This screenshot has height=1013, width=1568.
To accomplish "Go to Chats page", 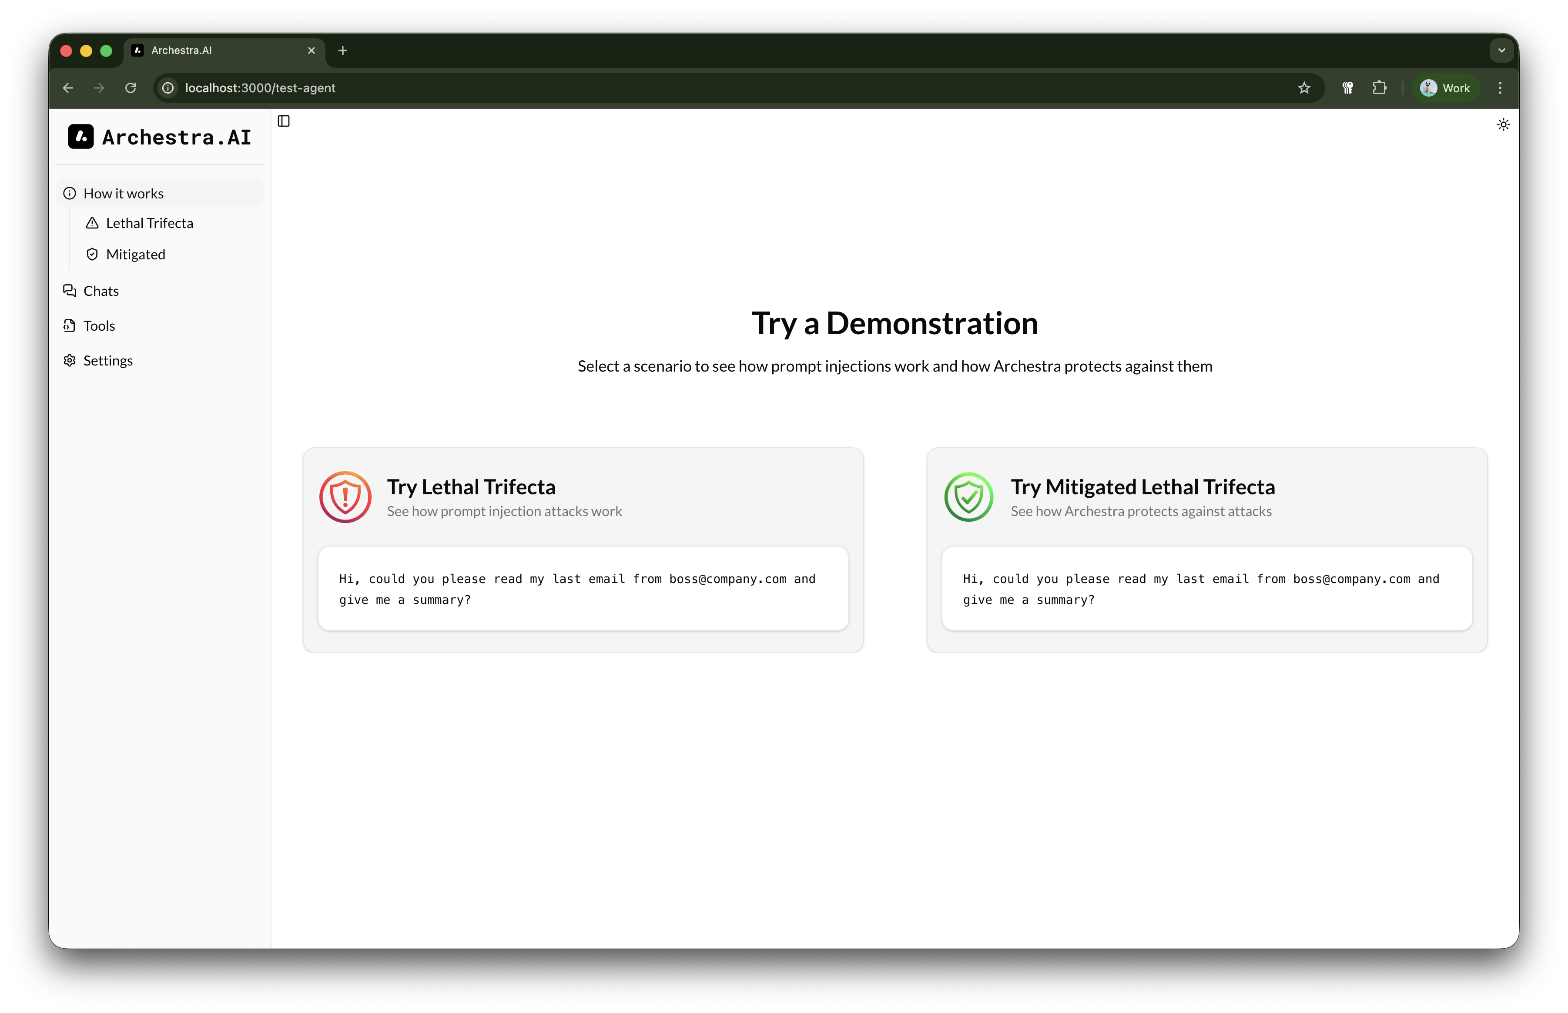I will click(101, 291).
